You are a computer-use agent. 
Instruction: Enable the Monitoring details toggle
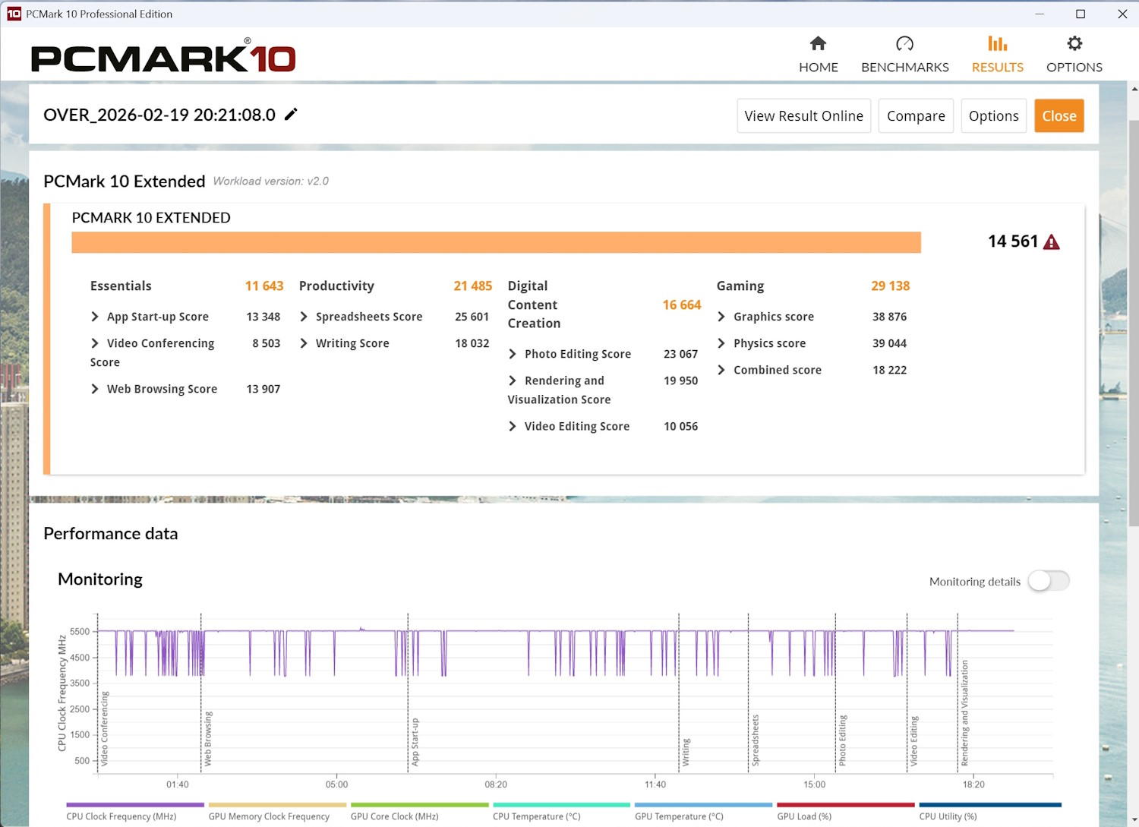point(1049,581)
